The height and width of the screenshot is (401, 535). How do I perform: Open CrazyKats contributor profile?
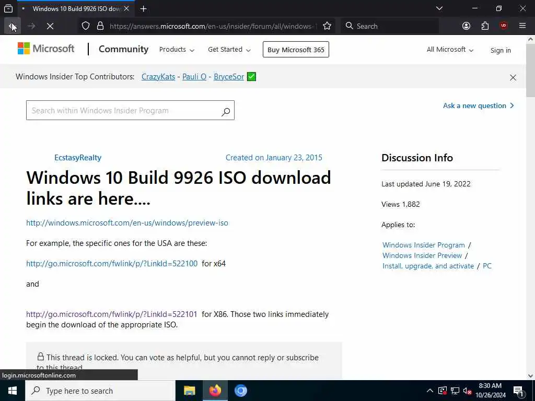coord(158,77)
